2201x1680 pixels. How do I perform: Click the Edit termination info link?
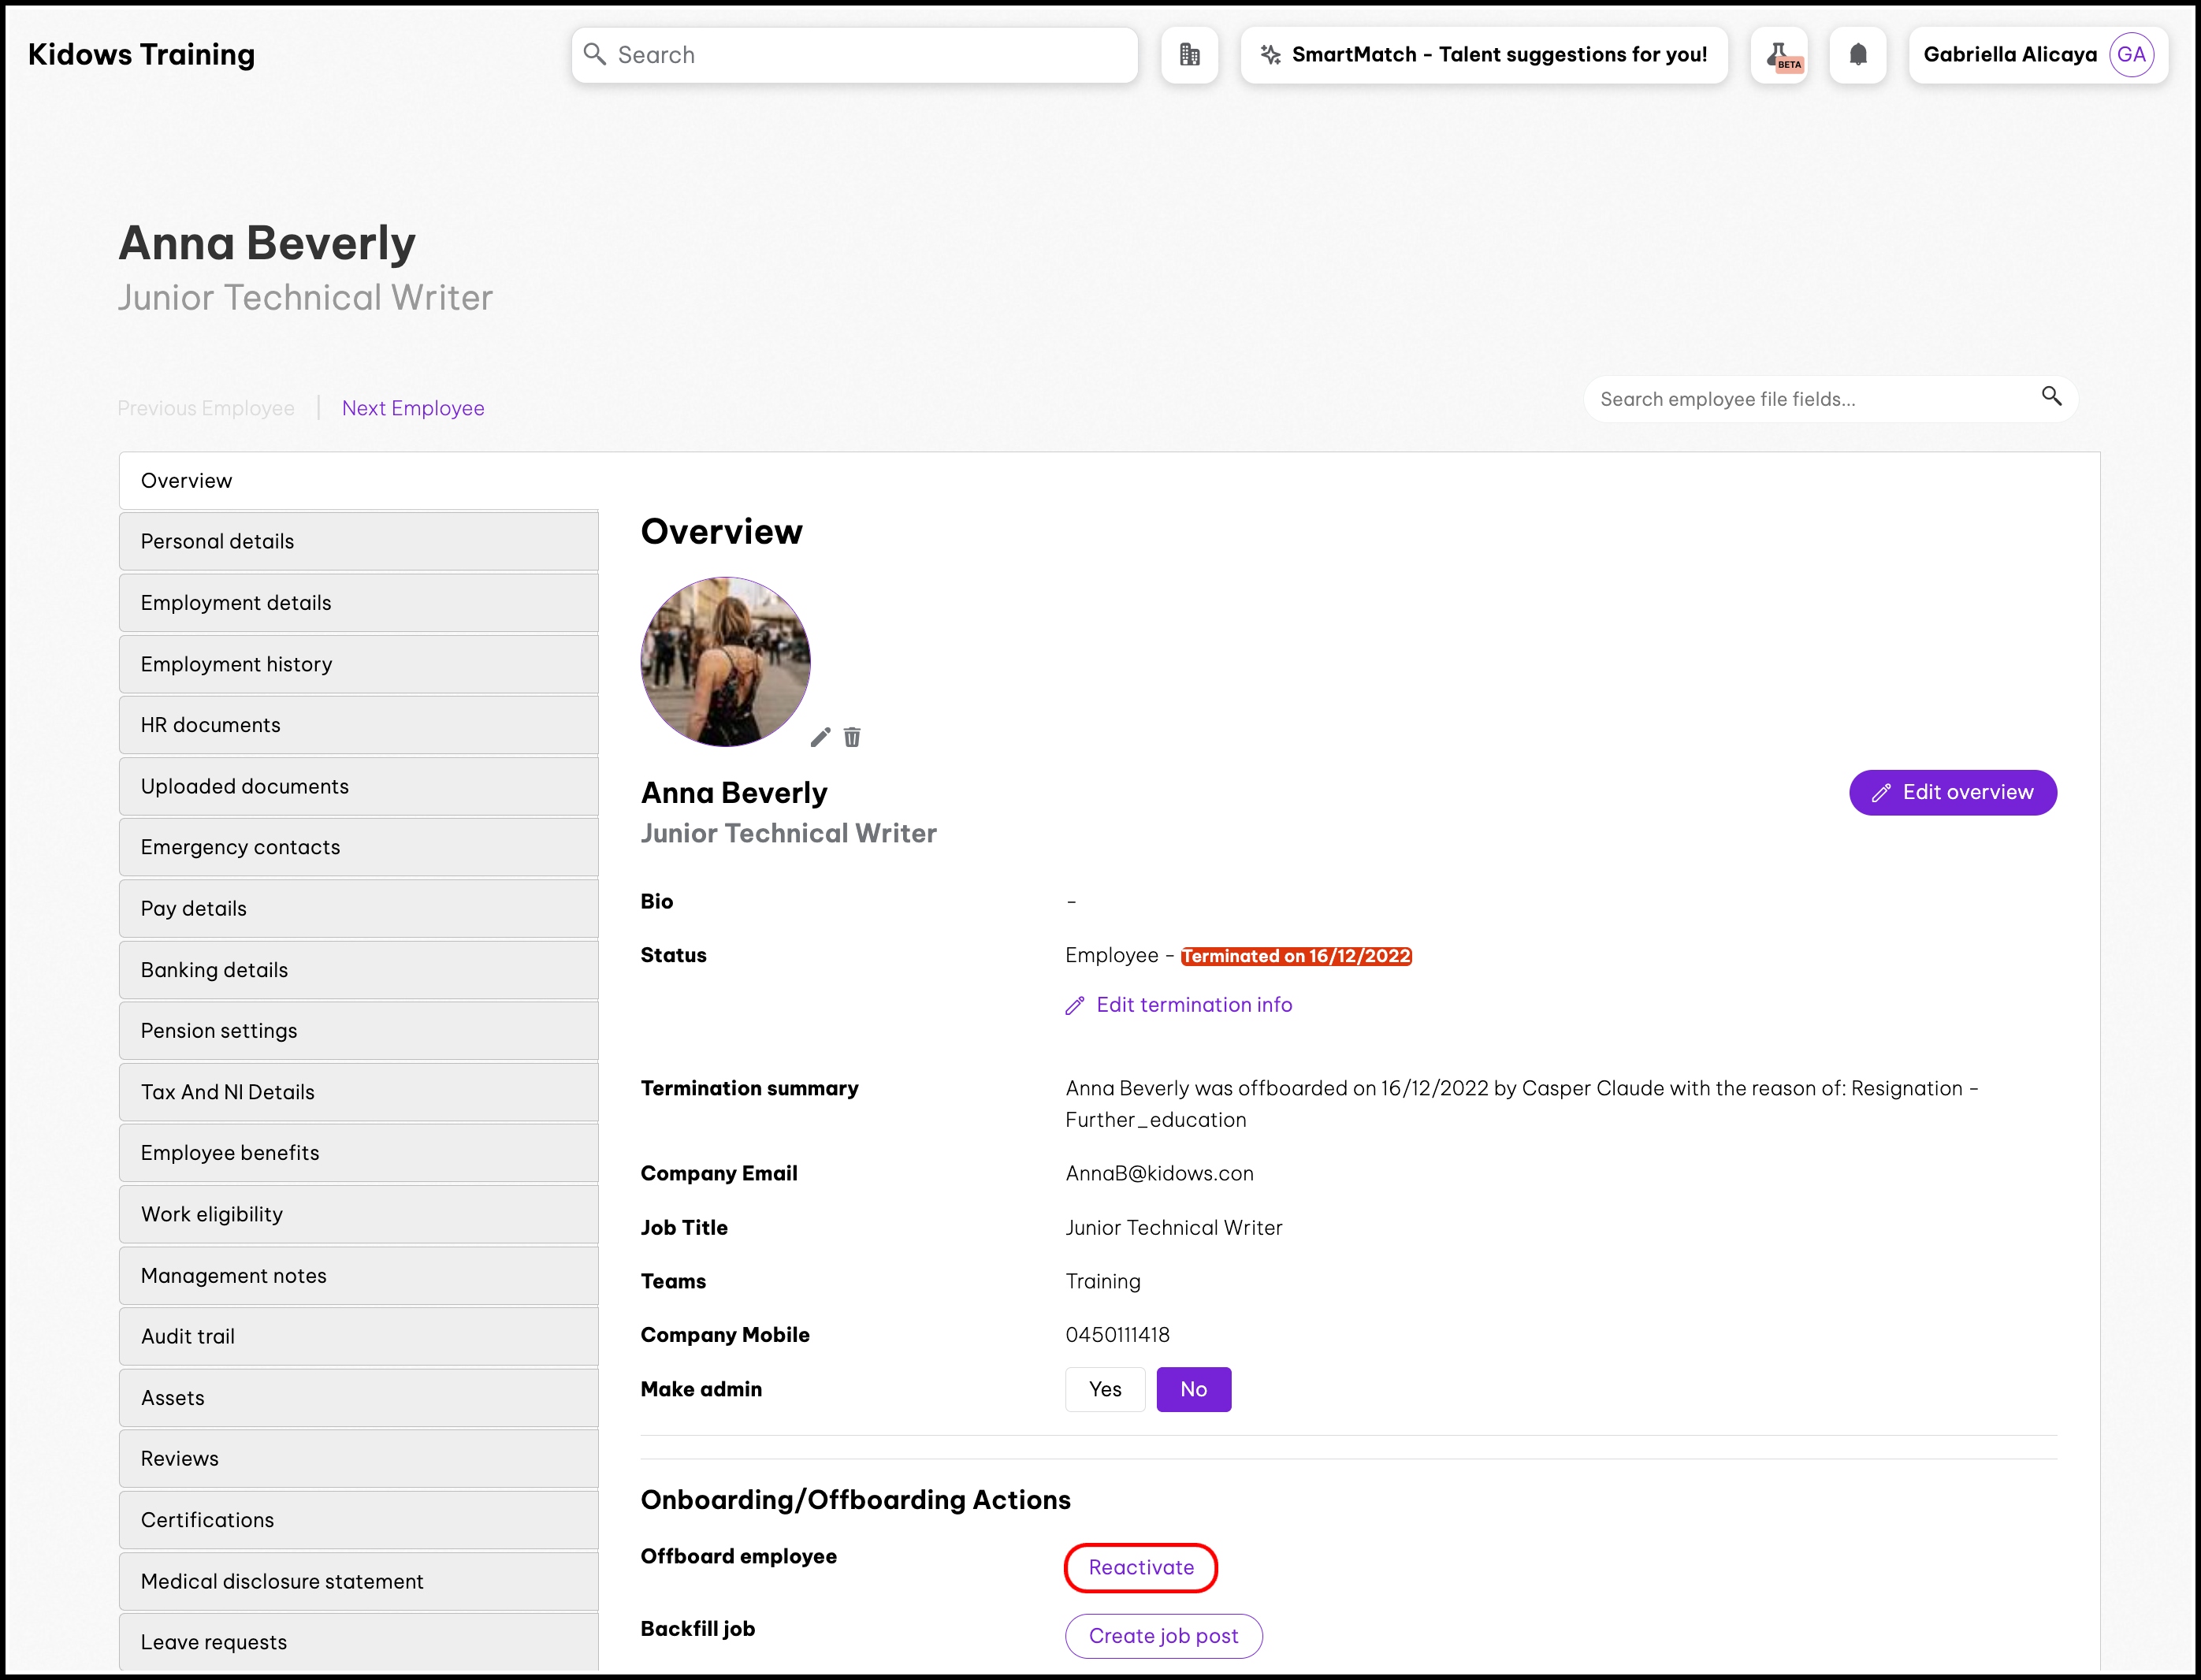click(x=1193, y=1004)
